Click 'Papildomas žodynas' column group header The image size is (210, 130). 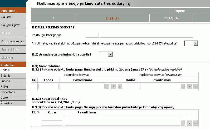160,75
